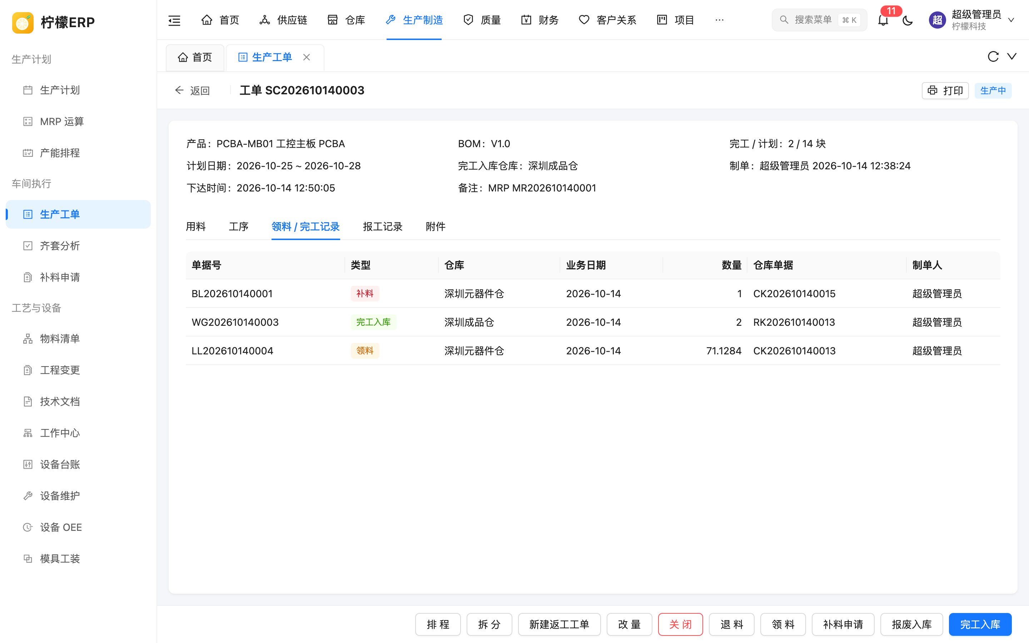Switch to 财务 top menu

[x=540, y=20]
